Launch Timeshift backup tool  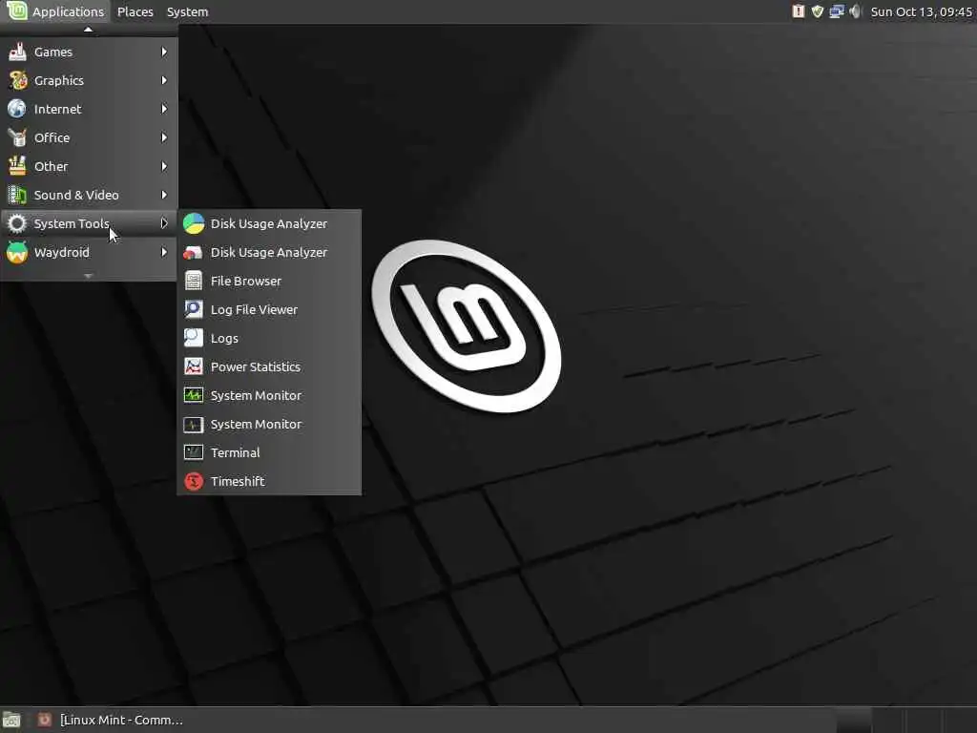(x=269, y=482)
